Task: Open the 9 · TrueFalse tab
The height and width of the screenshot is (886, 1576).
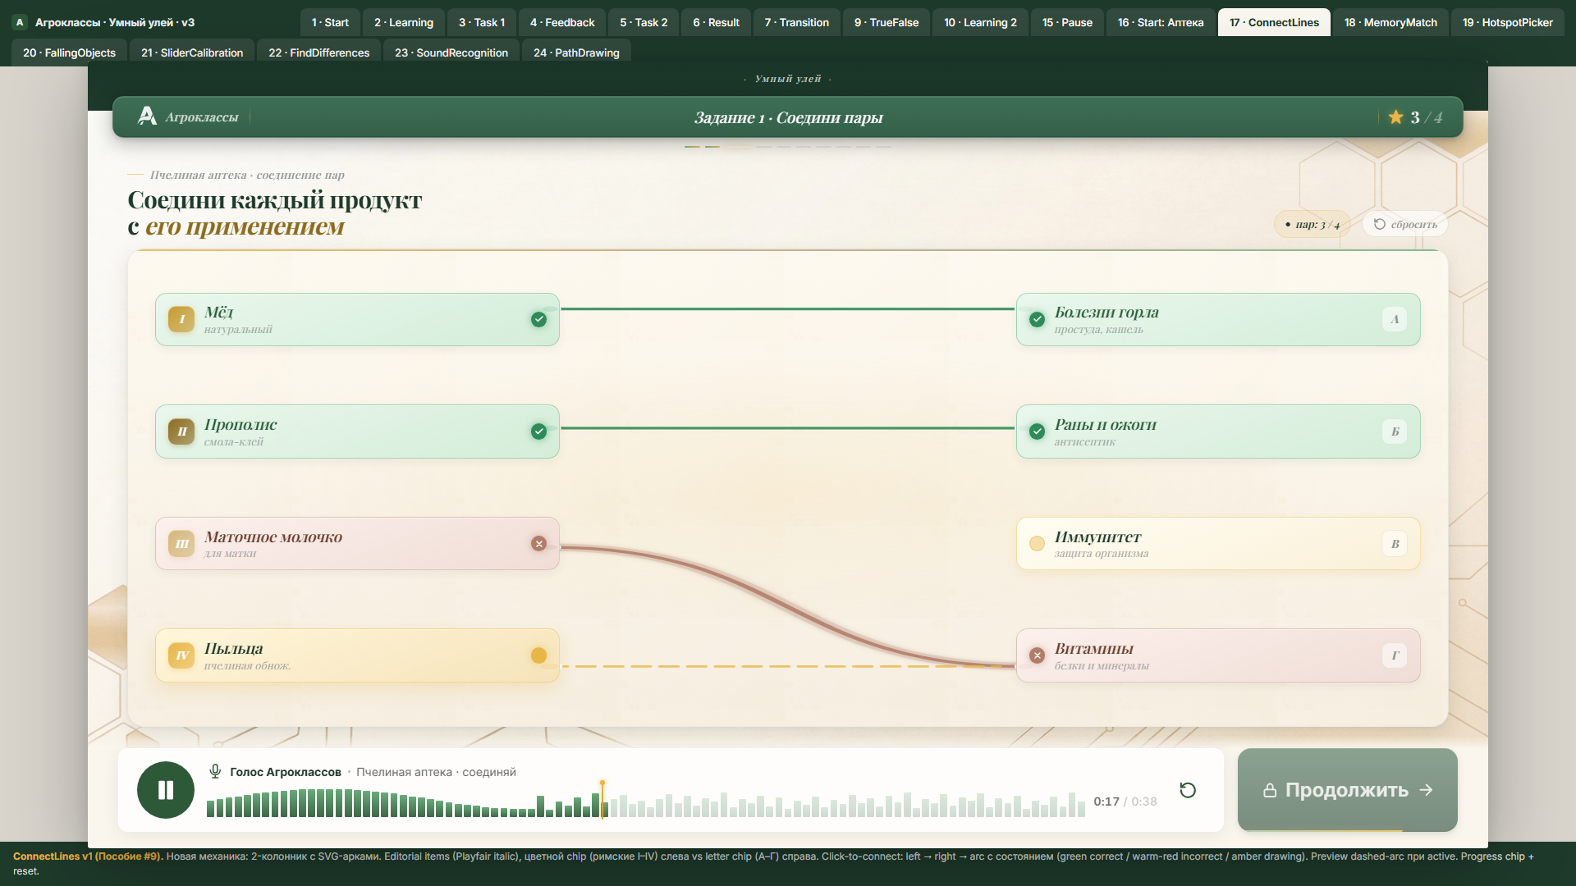Action: 886,22
